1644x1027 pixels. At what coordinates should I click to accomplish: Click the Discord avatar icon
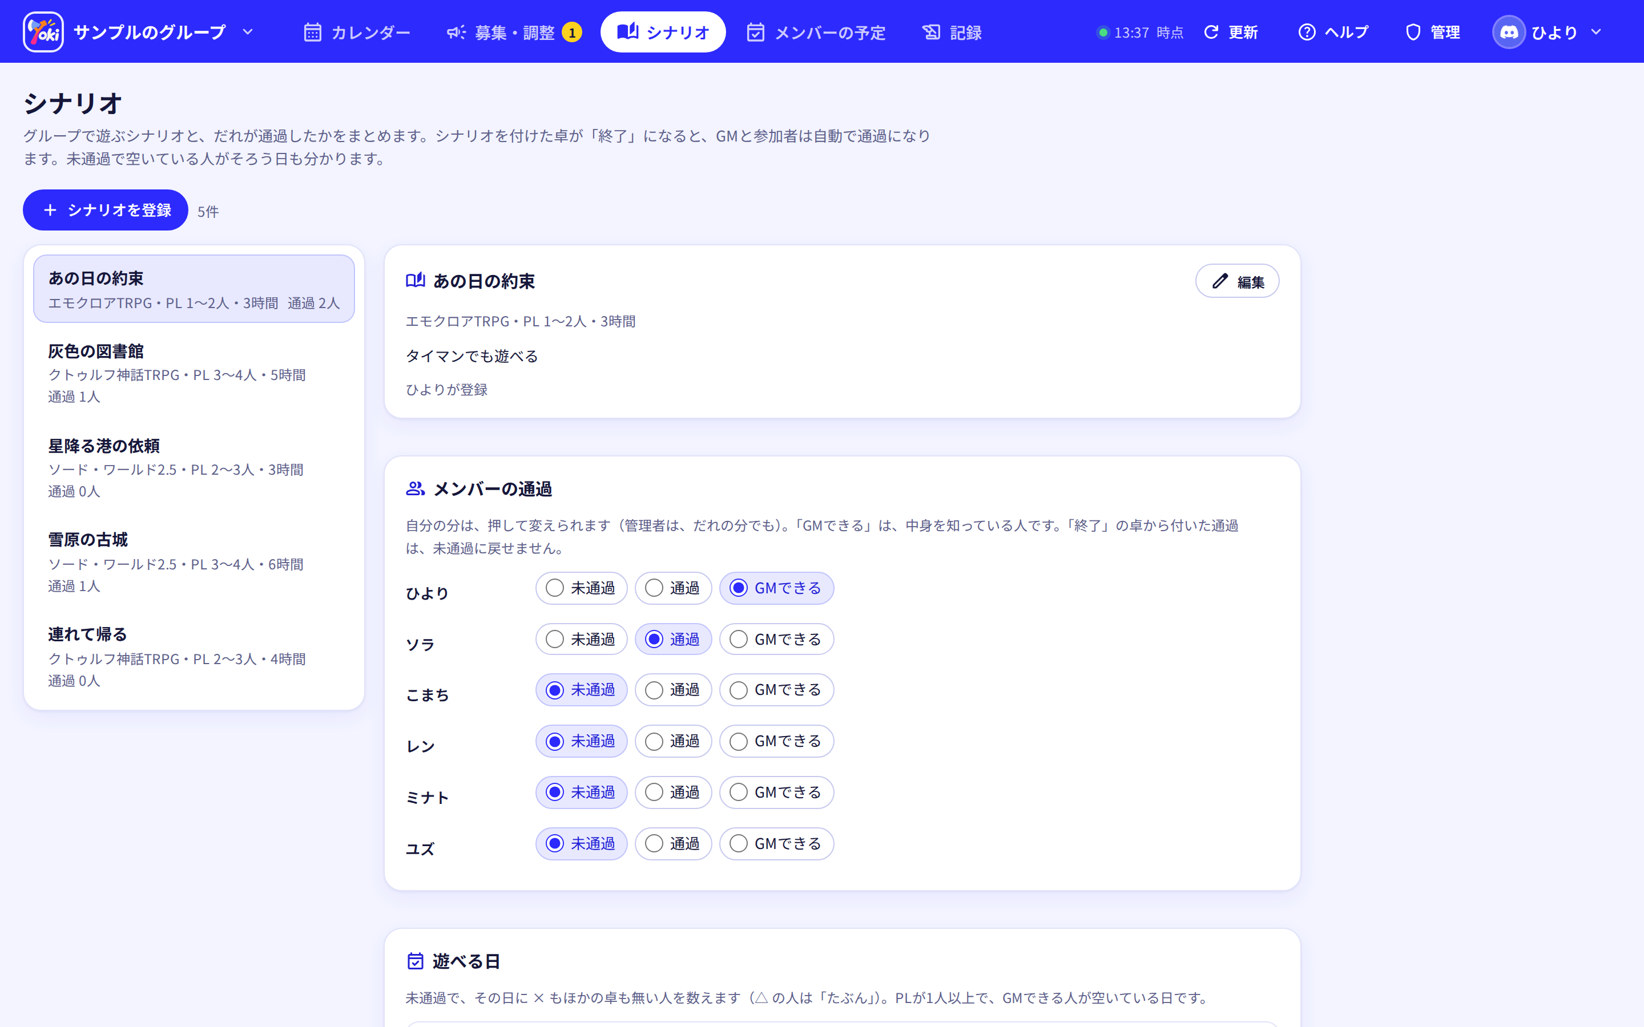tap(1508, 32)
